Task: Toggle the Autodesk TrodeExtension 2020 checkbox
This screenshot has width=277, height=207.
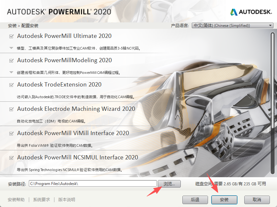Action: (10, 85)
